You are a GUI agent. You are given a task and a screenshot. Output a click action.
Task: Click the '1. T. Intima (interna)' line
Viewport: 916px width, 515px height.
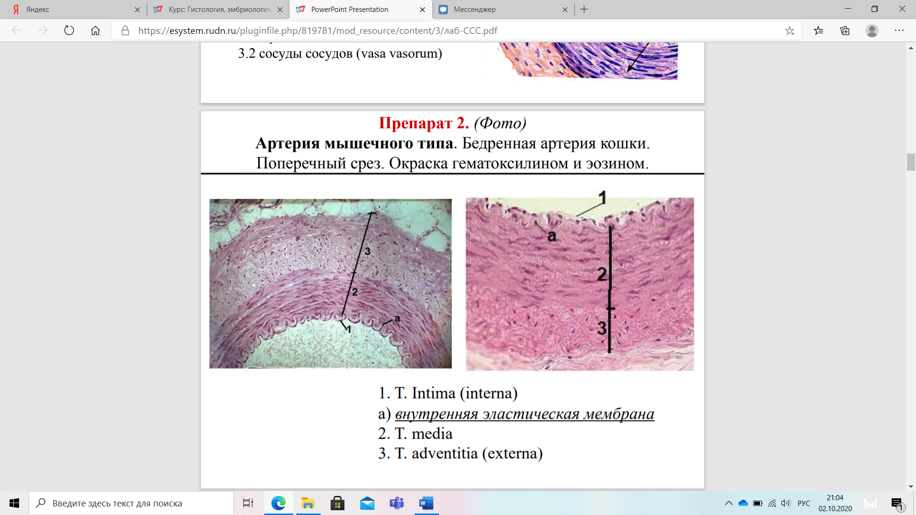click(x=448, y=393)
